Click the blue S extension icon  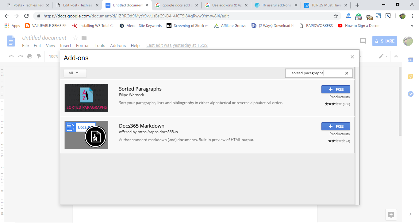(378, 16)
